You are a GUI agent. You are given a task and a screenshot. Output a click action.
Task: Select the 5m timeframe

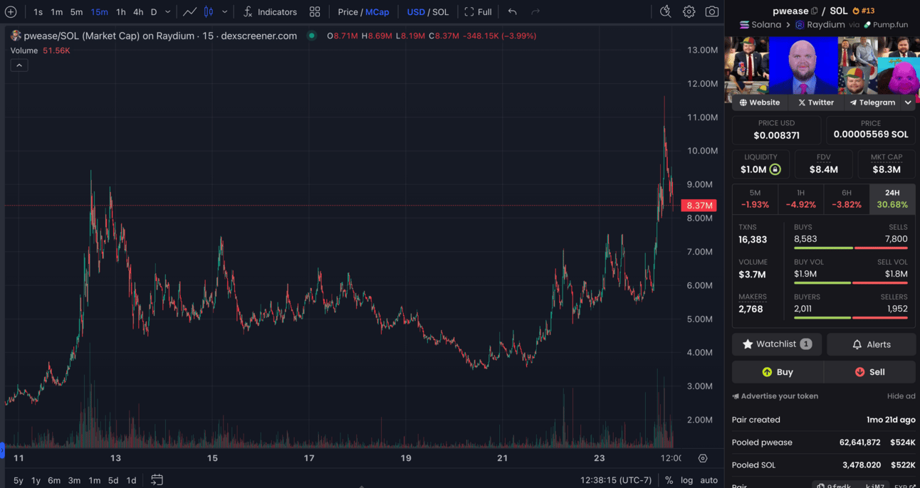tap(76, 12)
